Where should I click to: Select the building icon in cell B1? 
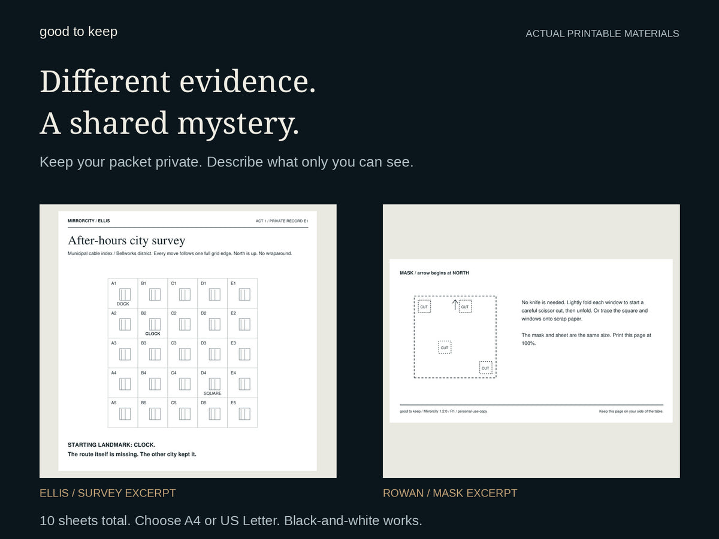pos(155,294)
